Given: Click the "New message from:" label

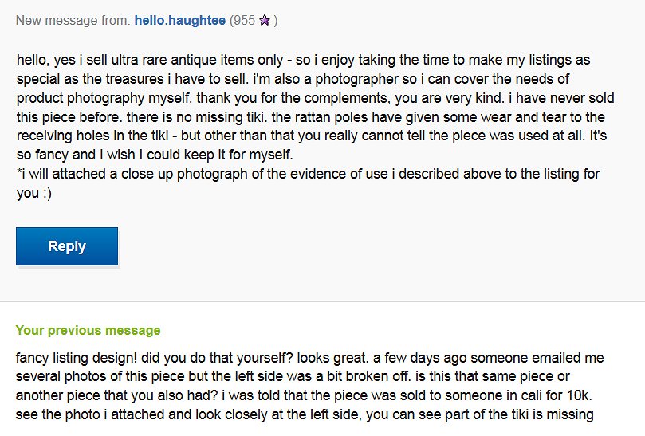Looking at the screenshot, I should [73, 21].
